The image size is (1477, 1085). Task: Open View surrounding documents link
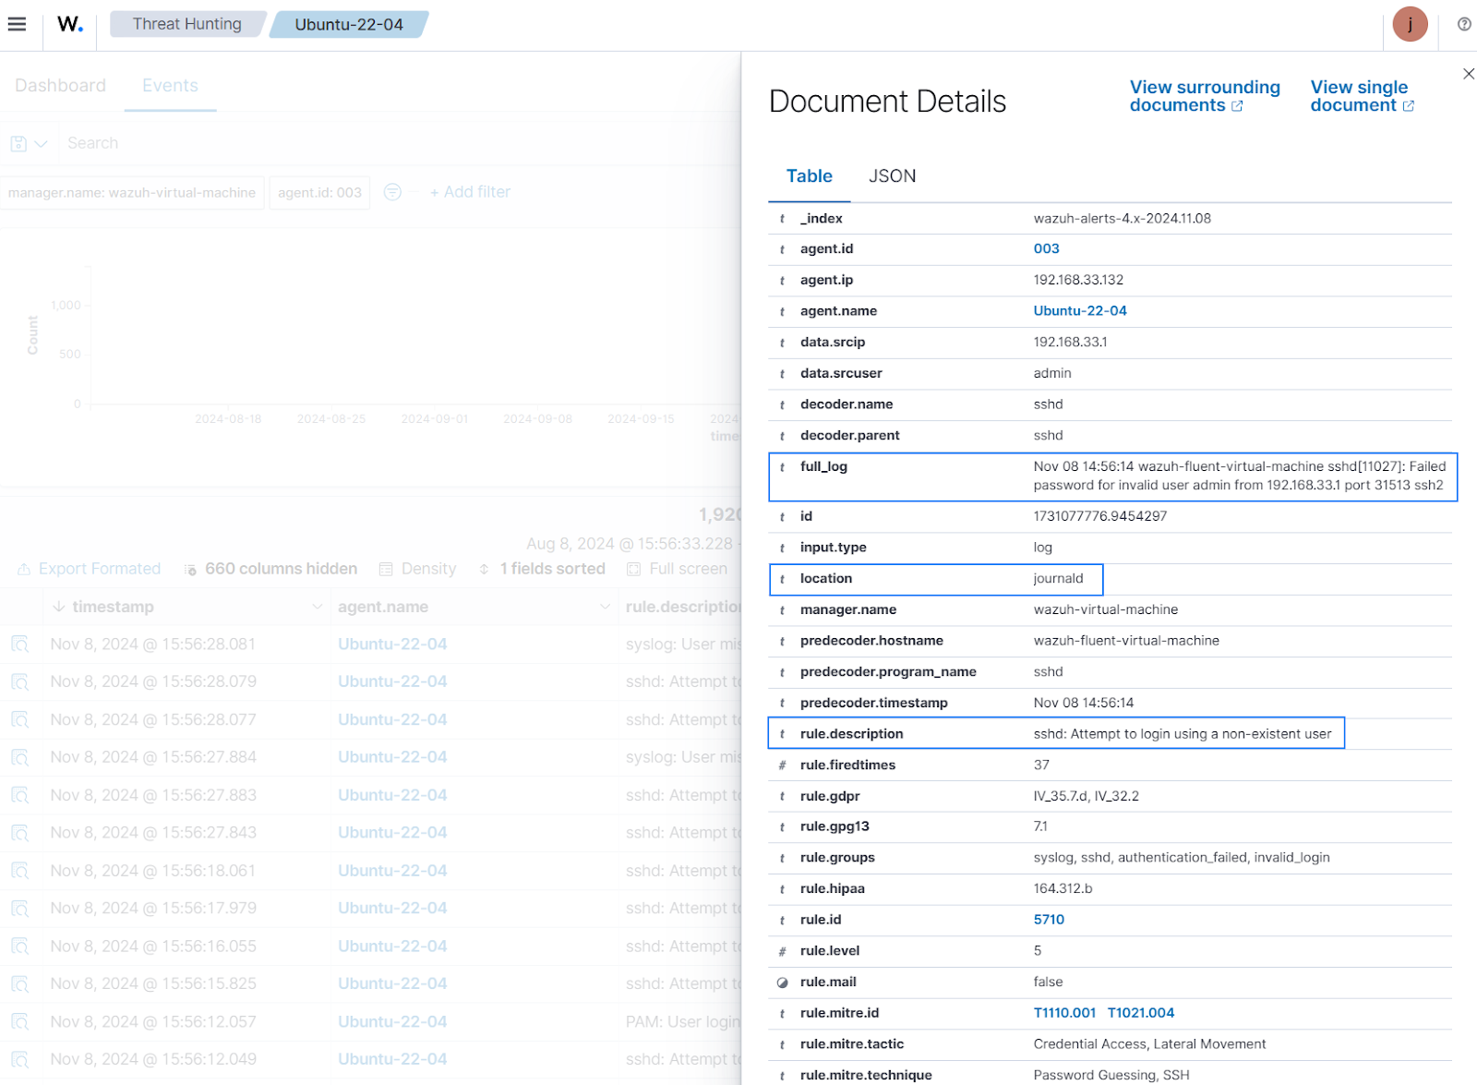1204,96
